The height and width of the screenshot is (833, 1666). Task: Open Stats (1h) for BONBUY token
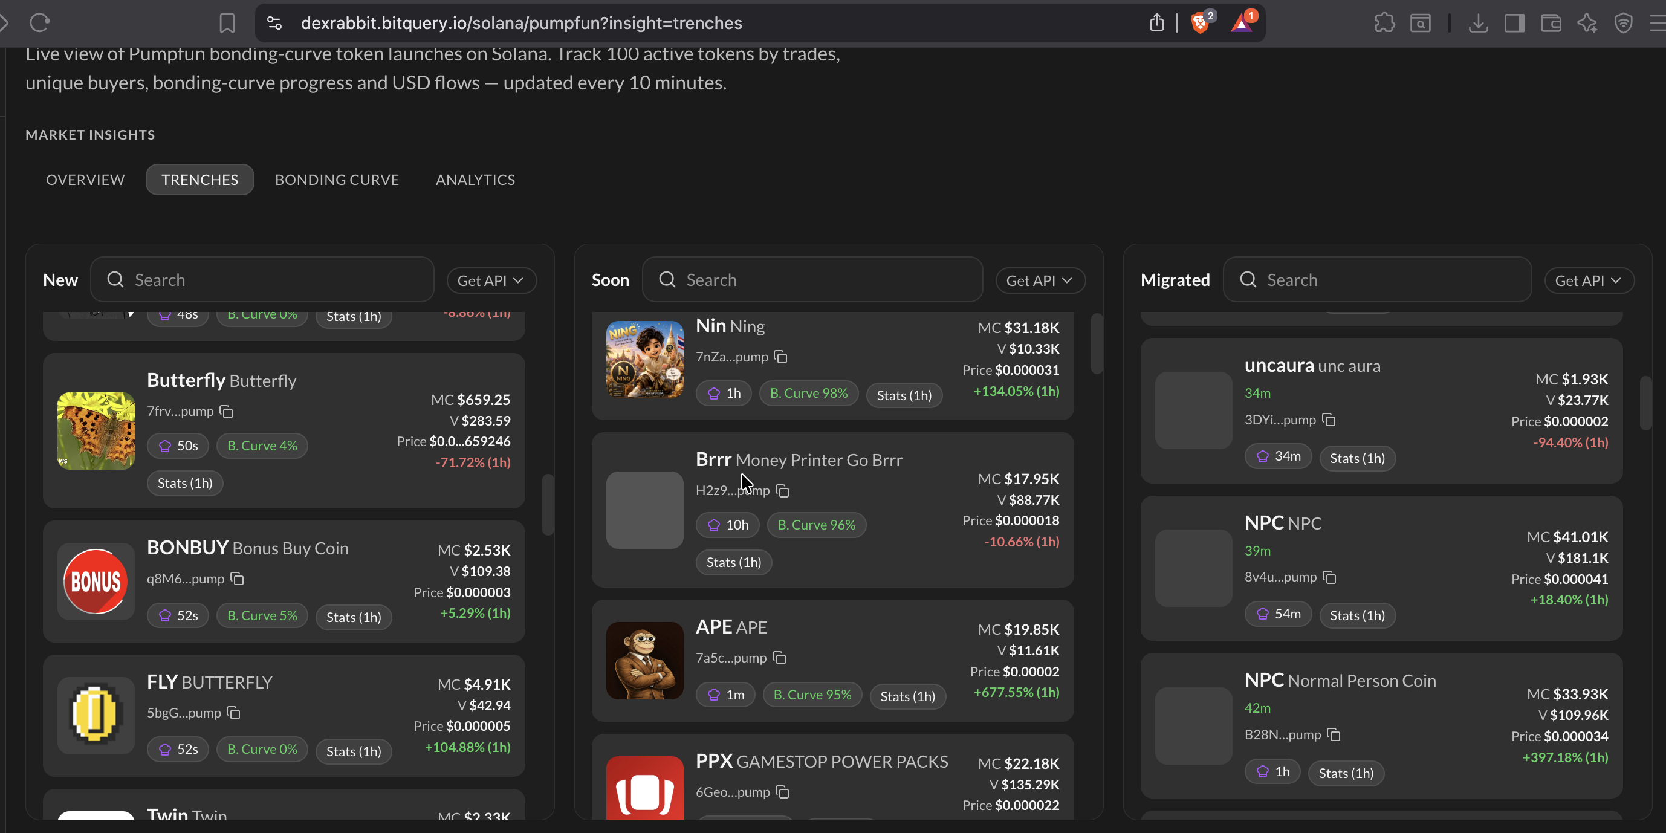click(x=353, y=617)
